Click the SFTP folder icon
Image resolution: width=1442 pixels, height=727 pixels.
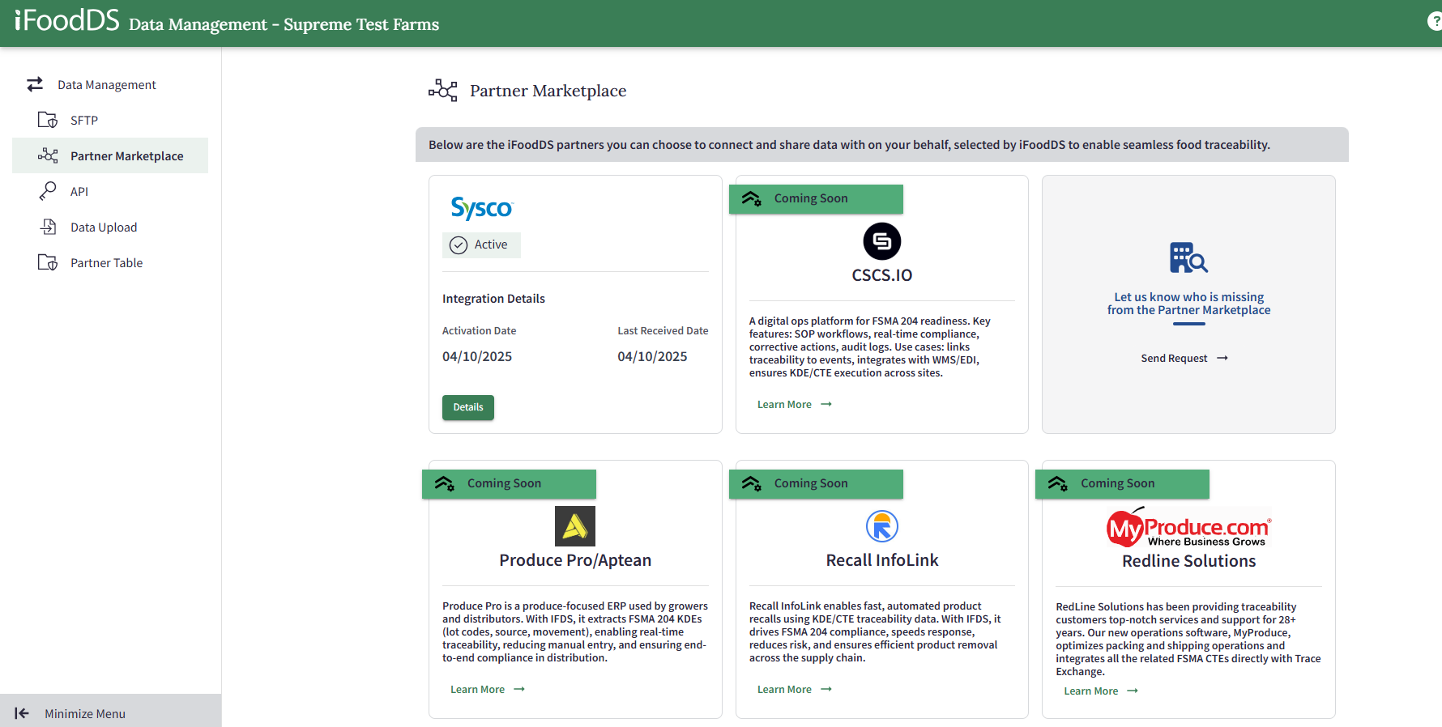tap(48, 120)
